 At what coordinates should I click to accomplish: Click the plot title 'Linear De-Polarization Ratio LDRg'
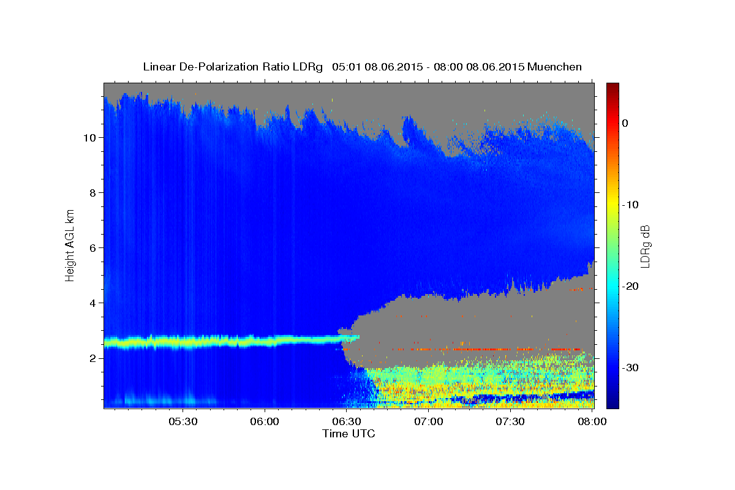click(x=232, y=67)
